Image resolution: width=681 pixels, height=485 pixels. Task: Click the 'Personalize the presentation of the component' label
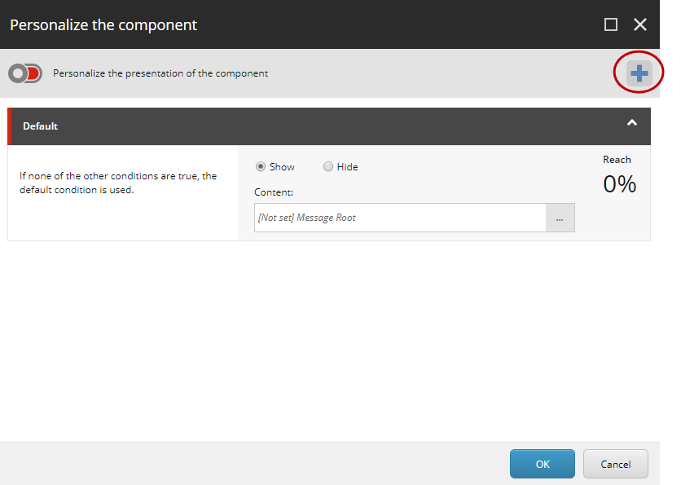pos(160,73)
